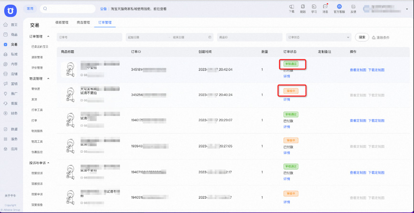Click the 商品ID input field
Screen dimensions: 414x213
250,37
